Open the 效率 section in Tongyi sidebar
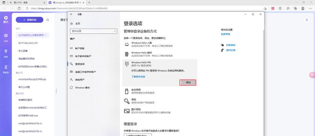This screenshot has height=136, width=315. pyautogui.click(x=6, y=53)
